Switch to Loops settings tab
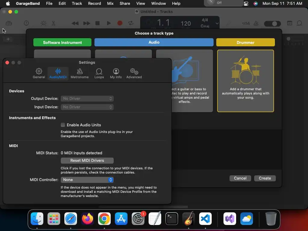 pyautogui.click(x=99, y=73)
